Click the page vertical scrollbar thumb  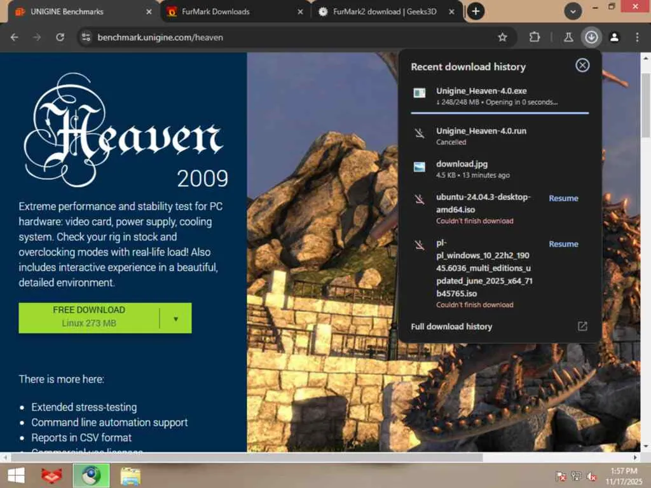click(x=646, y=105)
